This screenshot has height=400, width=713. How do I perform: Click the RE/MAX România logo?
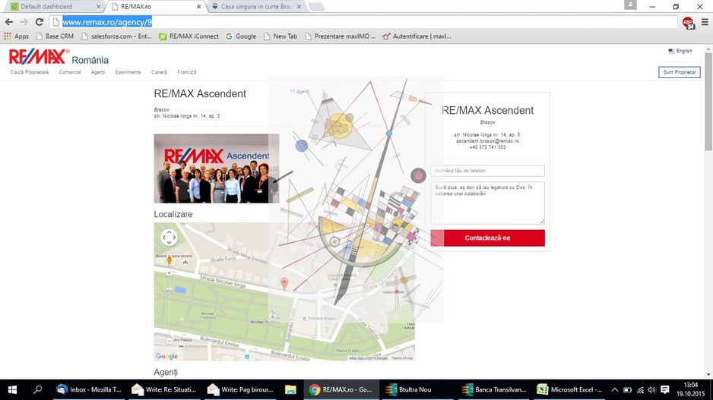tap(59, 58)
